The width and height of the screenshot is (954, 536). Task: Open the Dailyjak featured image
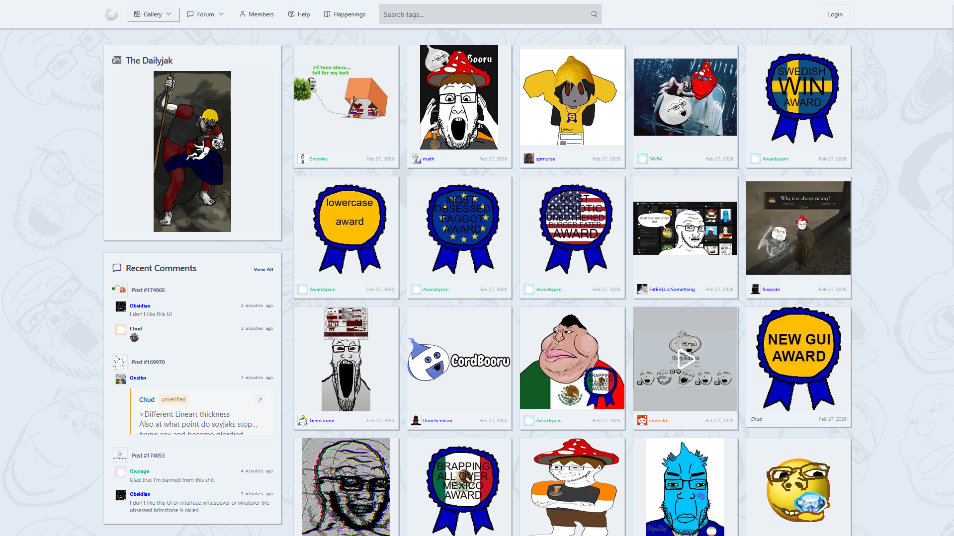point(192,152)
